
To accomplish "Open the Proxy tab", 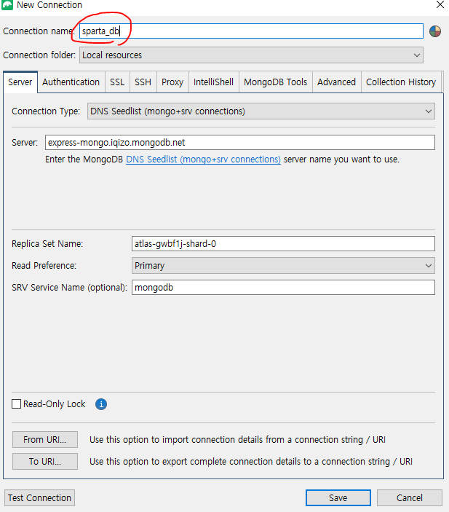I will click(x=172, y=82).
